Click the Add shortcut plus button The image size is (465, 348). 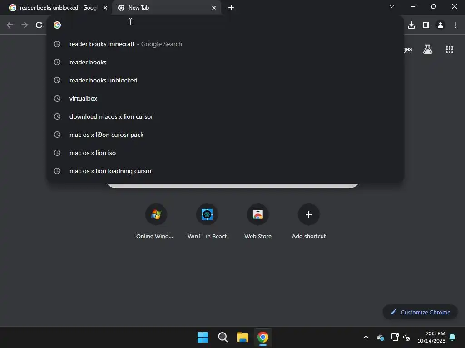pyautogui.click(x=309, y=214)
